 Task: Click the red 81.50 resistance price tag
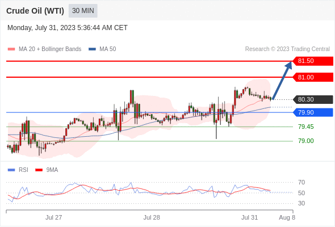(312, 61)
